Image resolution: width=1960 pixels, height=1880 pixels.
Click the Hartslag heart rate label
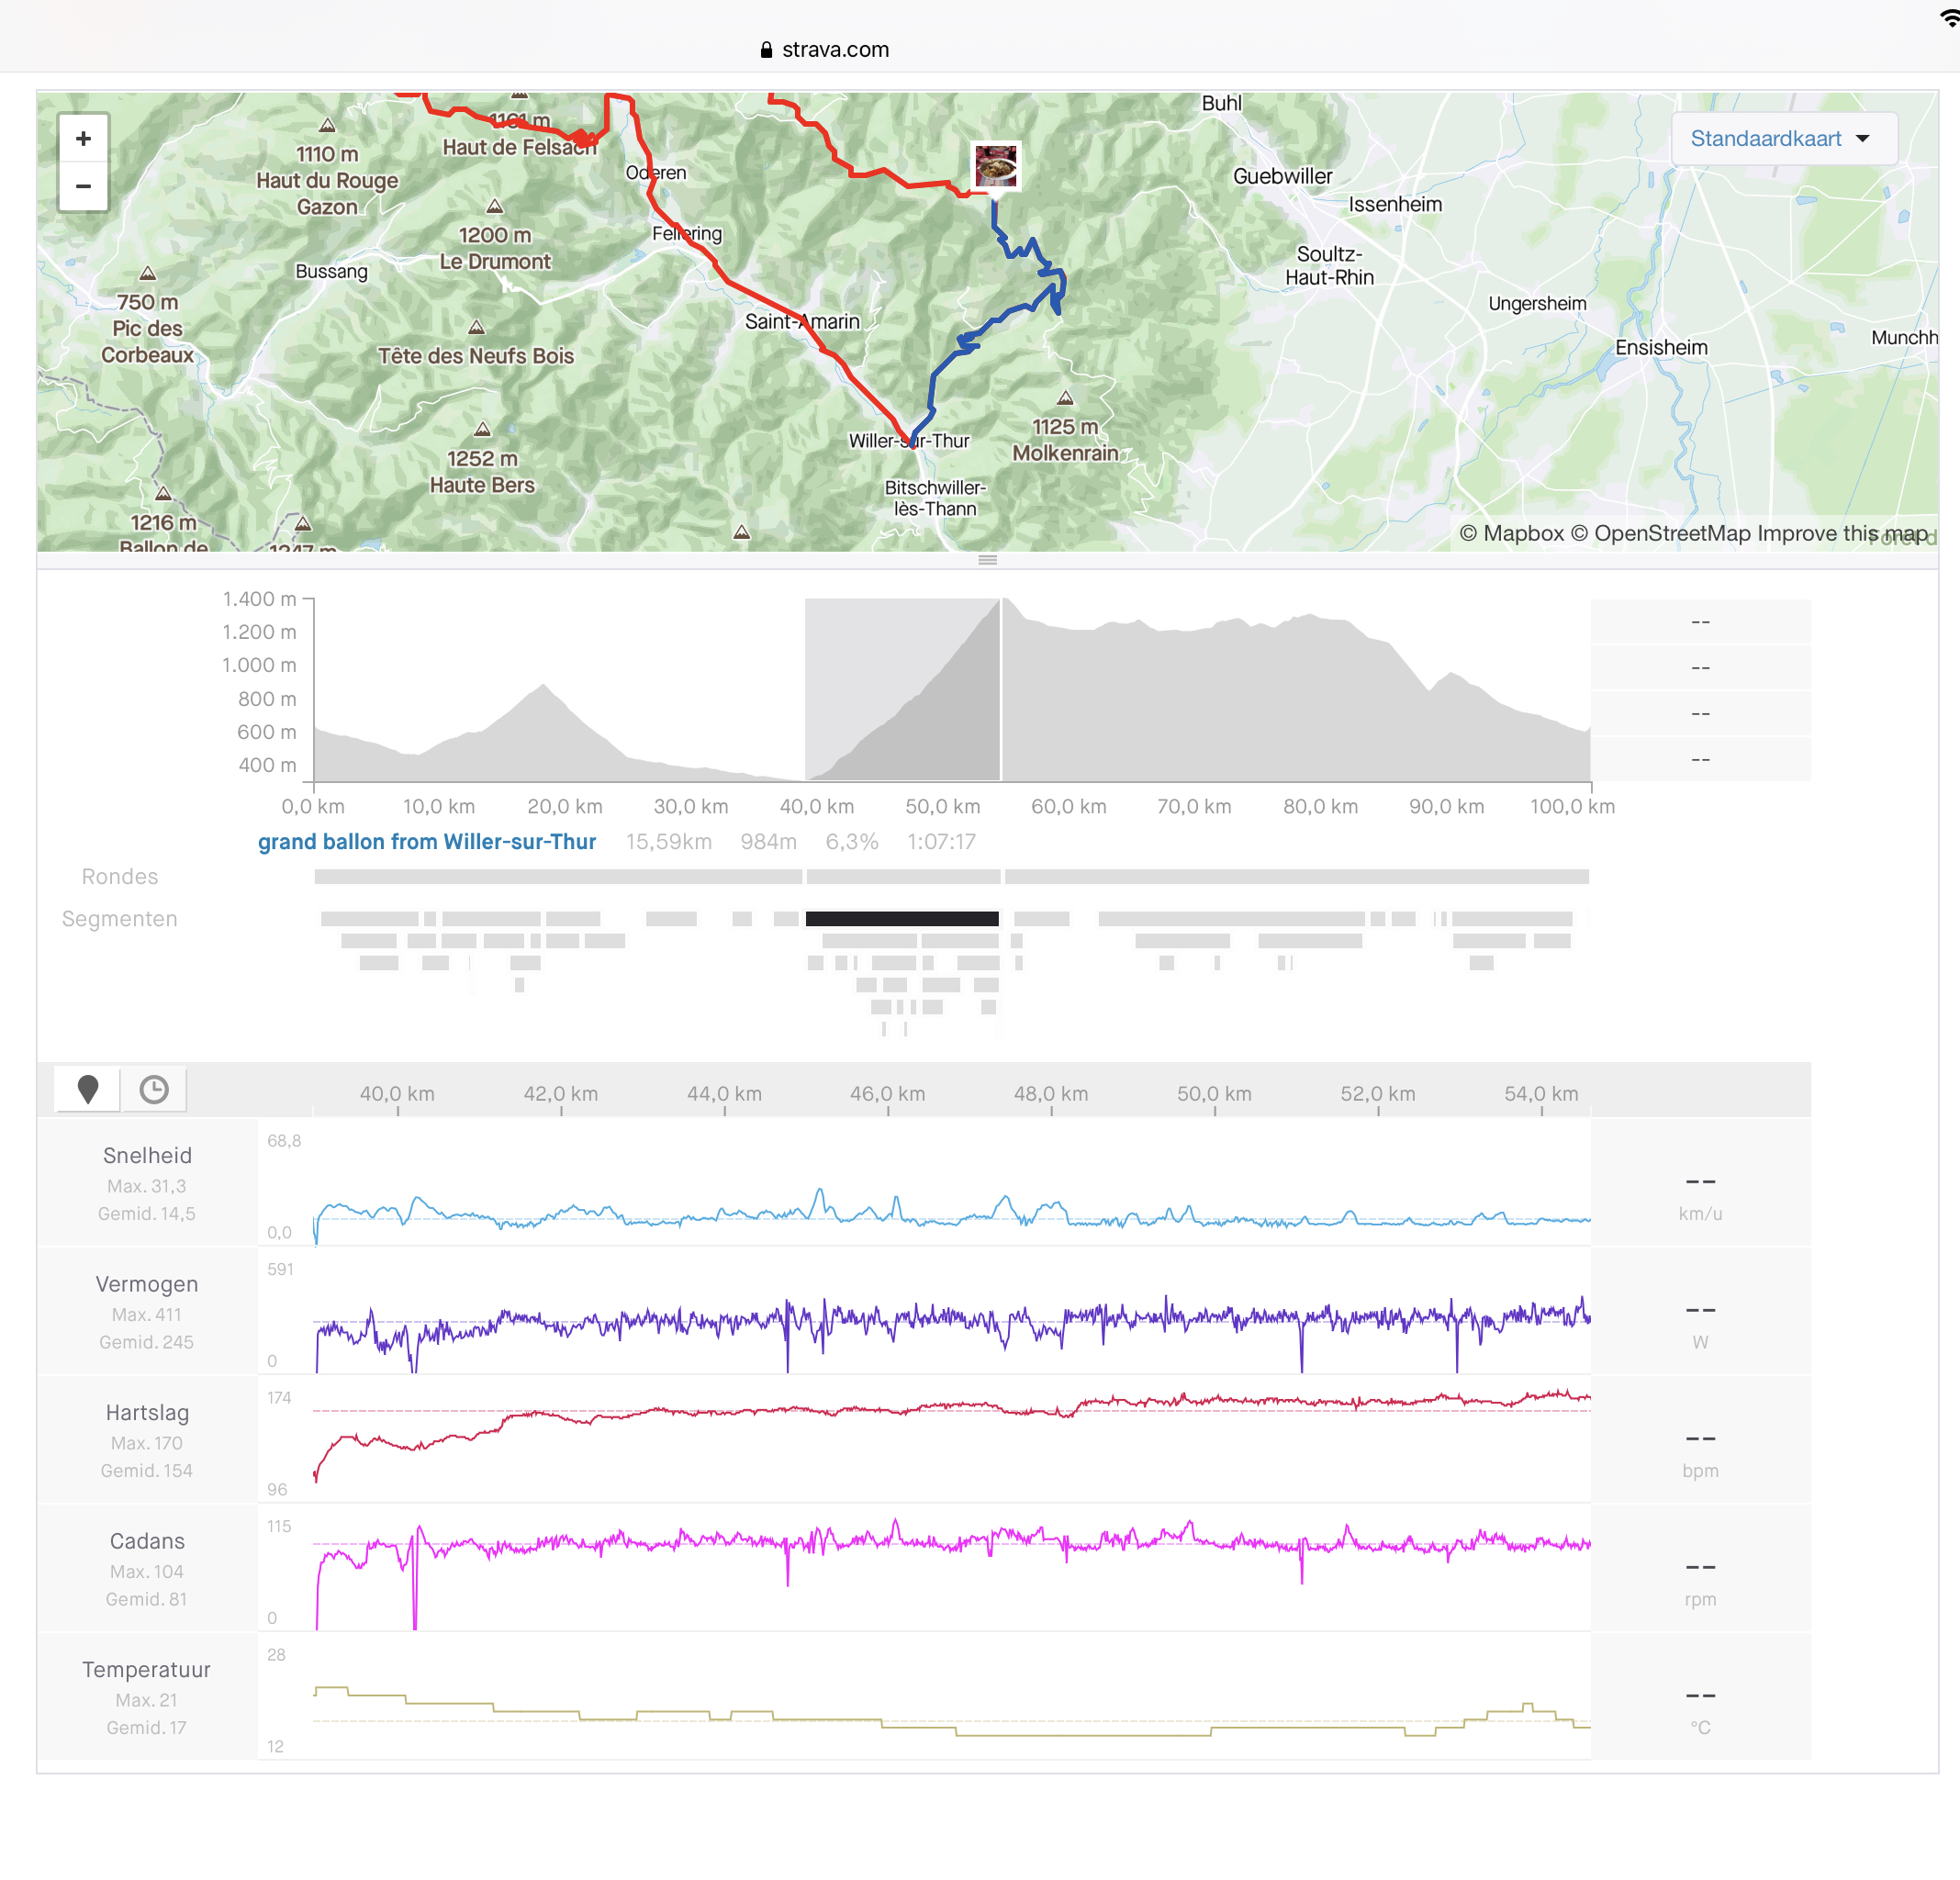(147, 1412)
